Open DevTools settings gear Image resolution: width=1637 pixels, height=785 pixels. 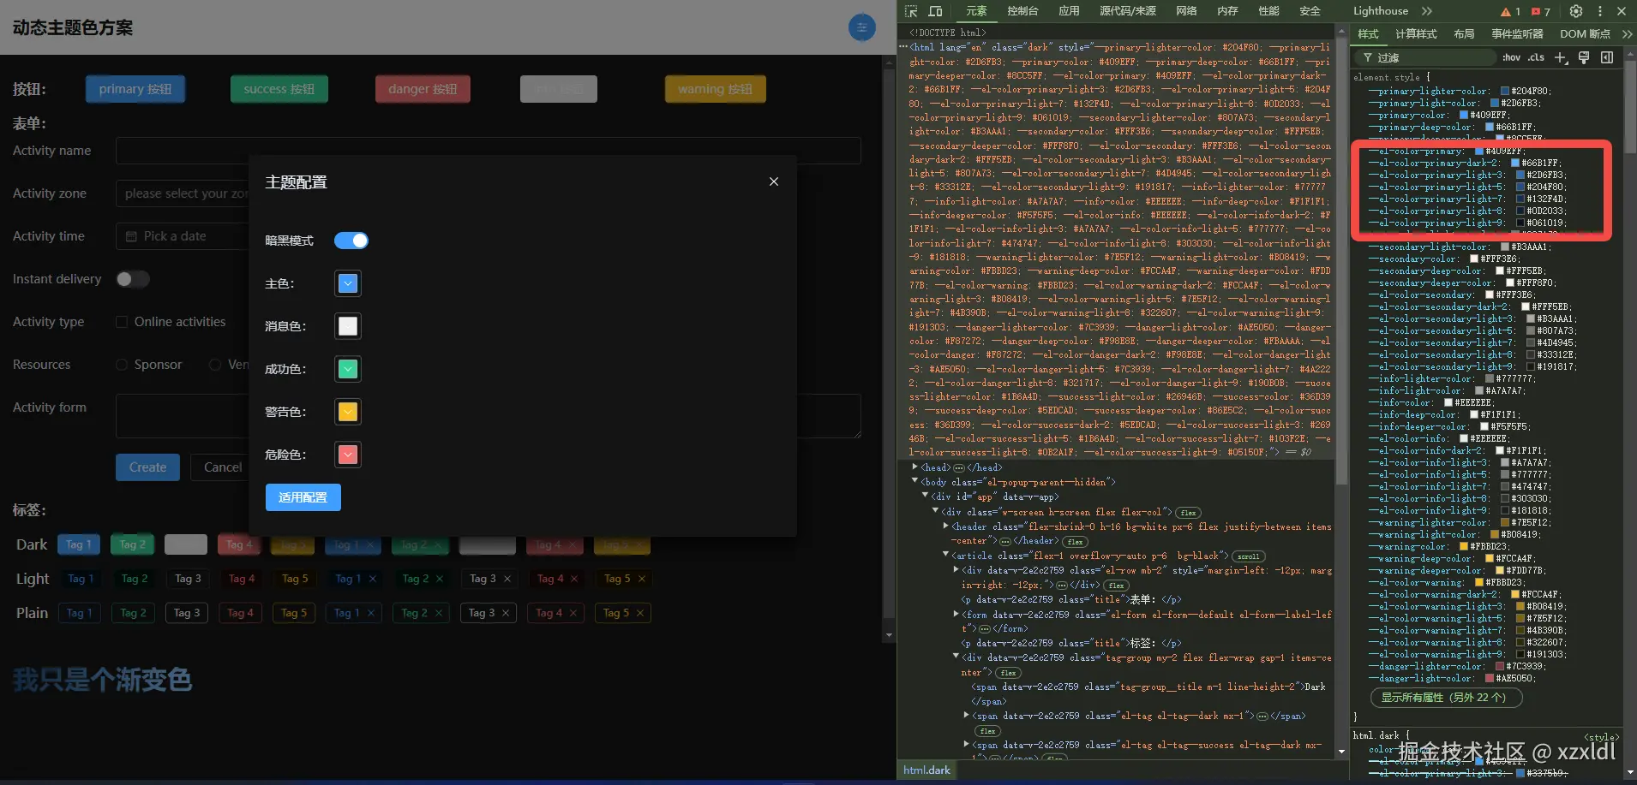click(1576, 11)
